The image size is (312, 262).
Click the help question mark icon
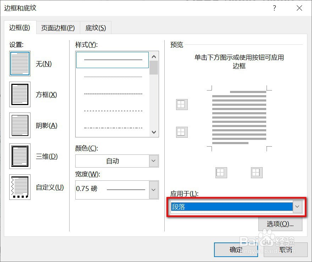[x=274, y=8]
